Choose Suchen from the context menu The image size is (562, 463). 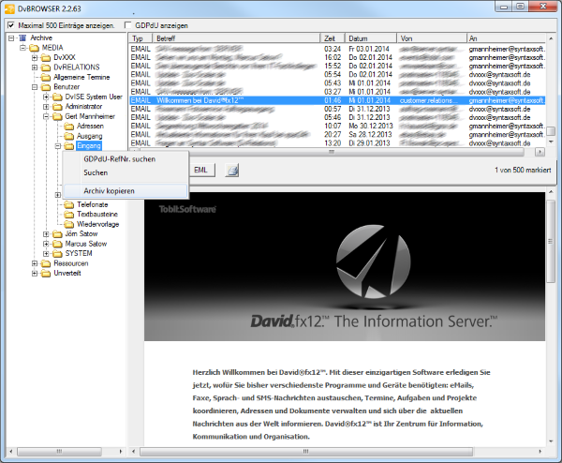(126, 172)
